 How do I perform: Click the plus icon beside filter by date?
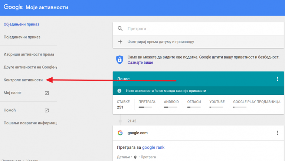120,42
